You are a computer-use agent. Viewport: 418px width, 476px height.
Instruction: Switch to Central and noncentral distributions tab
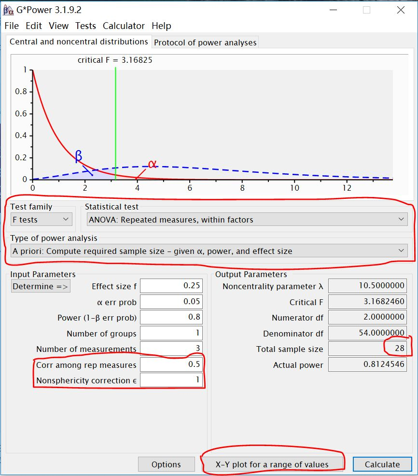[79, 42]
